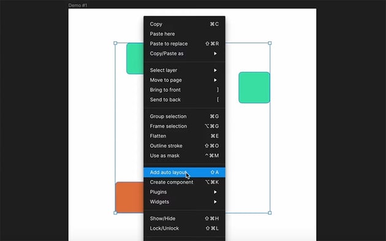Screen dimensions: 386x241
Task: Select Outline stroke option
Action: point(184,146)
